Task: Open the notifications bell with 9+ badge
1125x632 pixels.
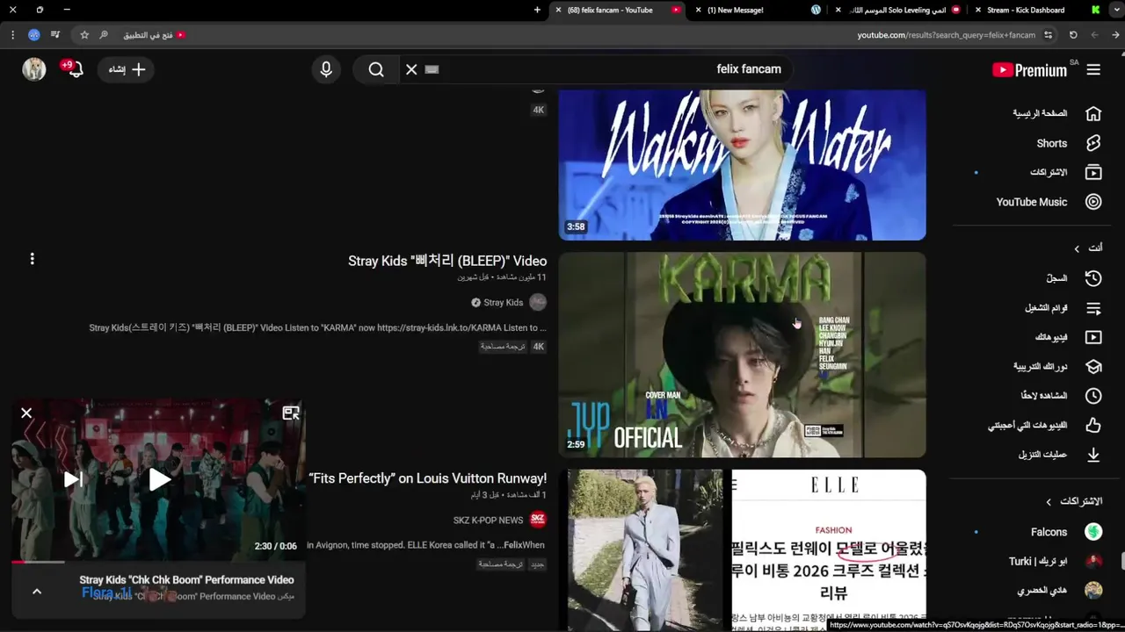Action: (74, 69)
